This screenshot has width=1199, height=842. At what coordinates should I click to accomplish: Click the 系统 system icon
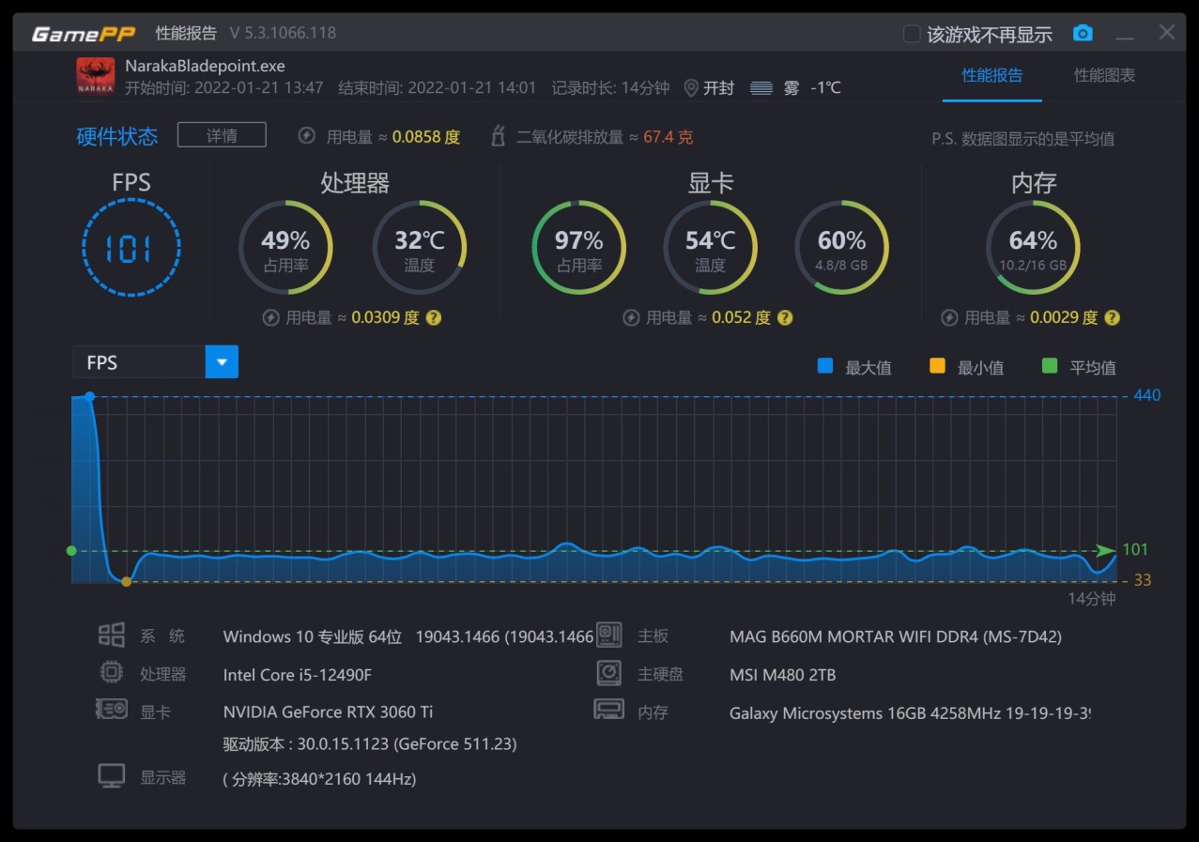coord(111,635)
